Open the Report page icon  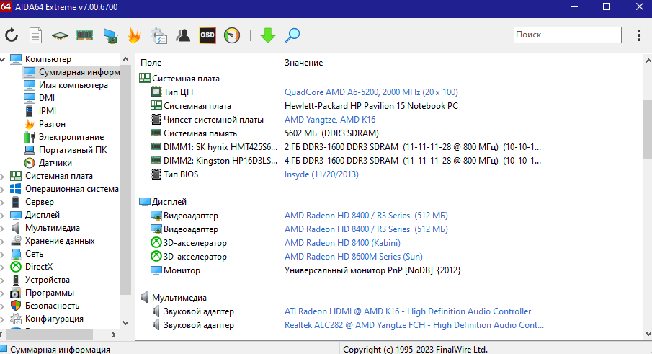click(36, 35)
